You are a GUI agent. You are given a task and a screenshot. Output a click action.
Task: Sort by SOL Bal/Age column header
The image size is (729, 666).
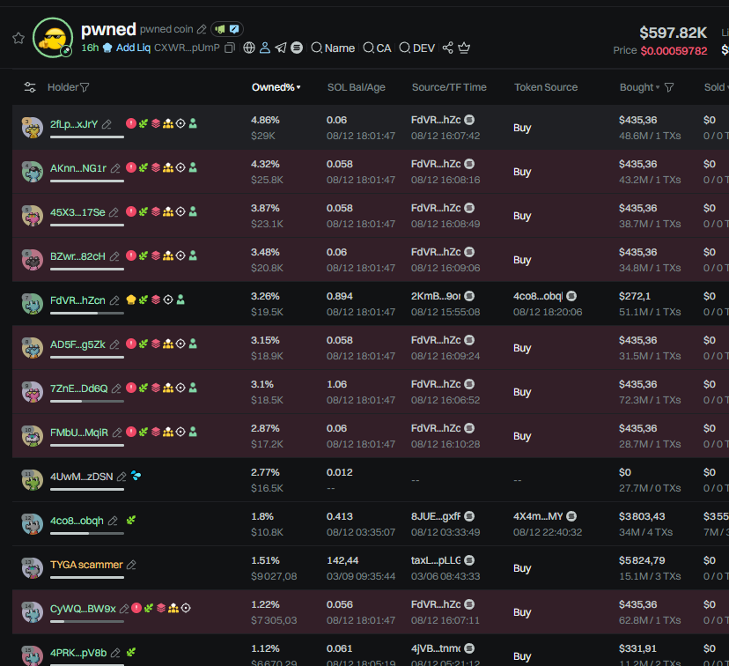(x=356, y=87)
